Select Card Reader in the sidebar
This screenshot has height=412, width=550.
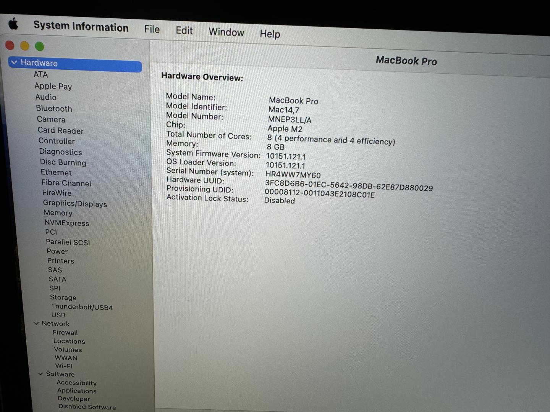(60, 130)
